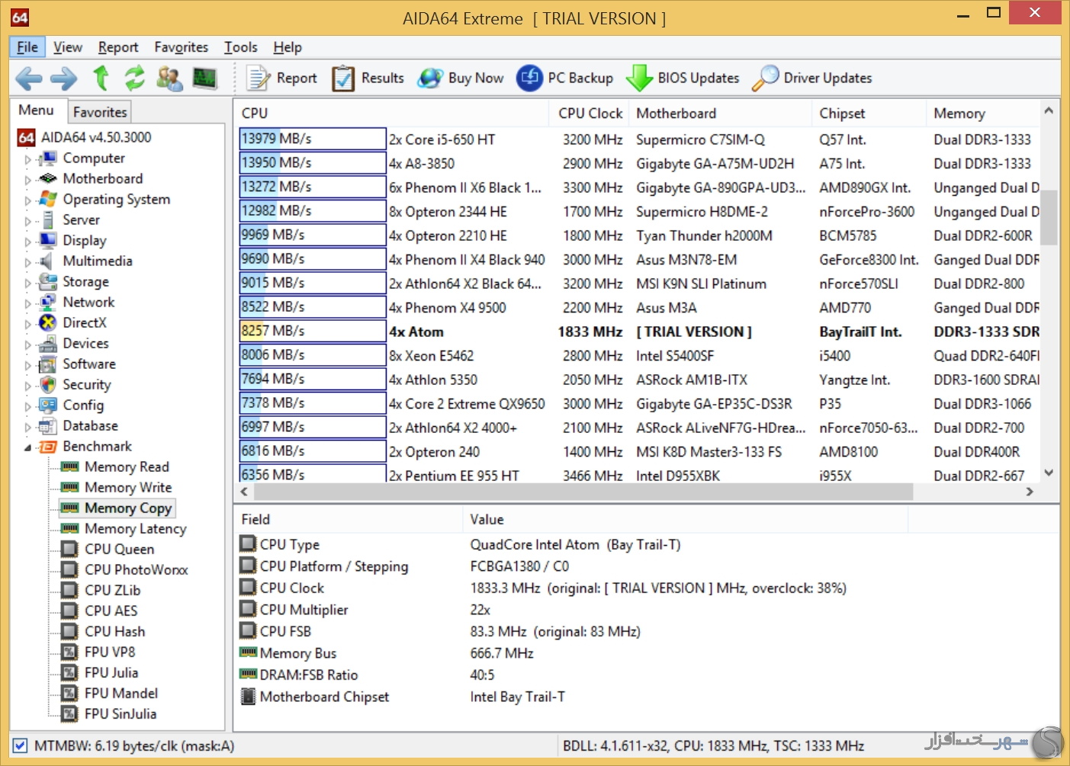Select the Software tree item

pos(88,364)
